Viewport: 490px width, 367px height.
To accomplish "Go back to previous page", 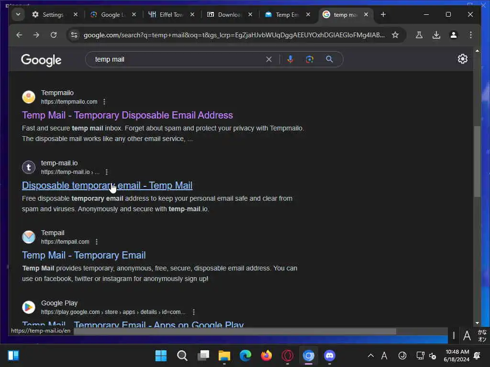I will point(19,35).
